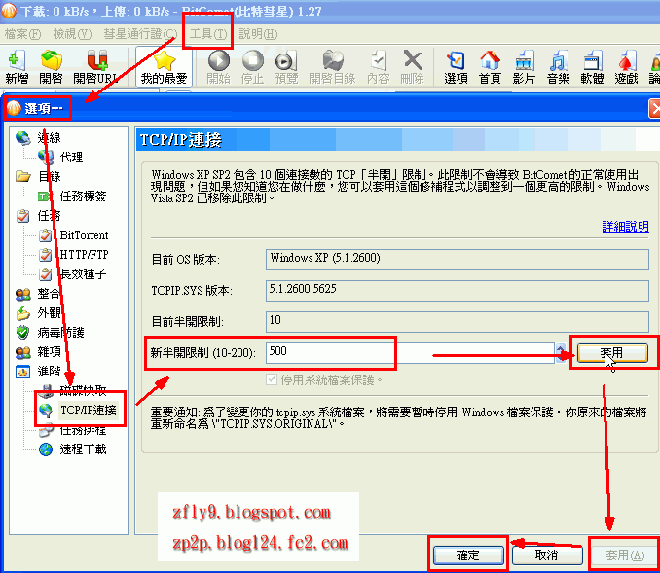The image size is (660, 573).
Task: Select TCP/IP連接 tree item
Action: tap(88, 411)
